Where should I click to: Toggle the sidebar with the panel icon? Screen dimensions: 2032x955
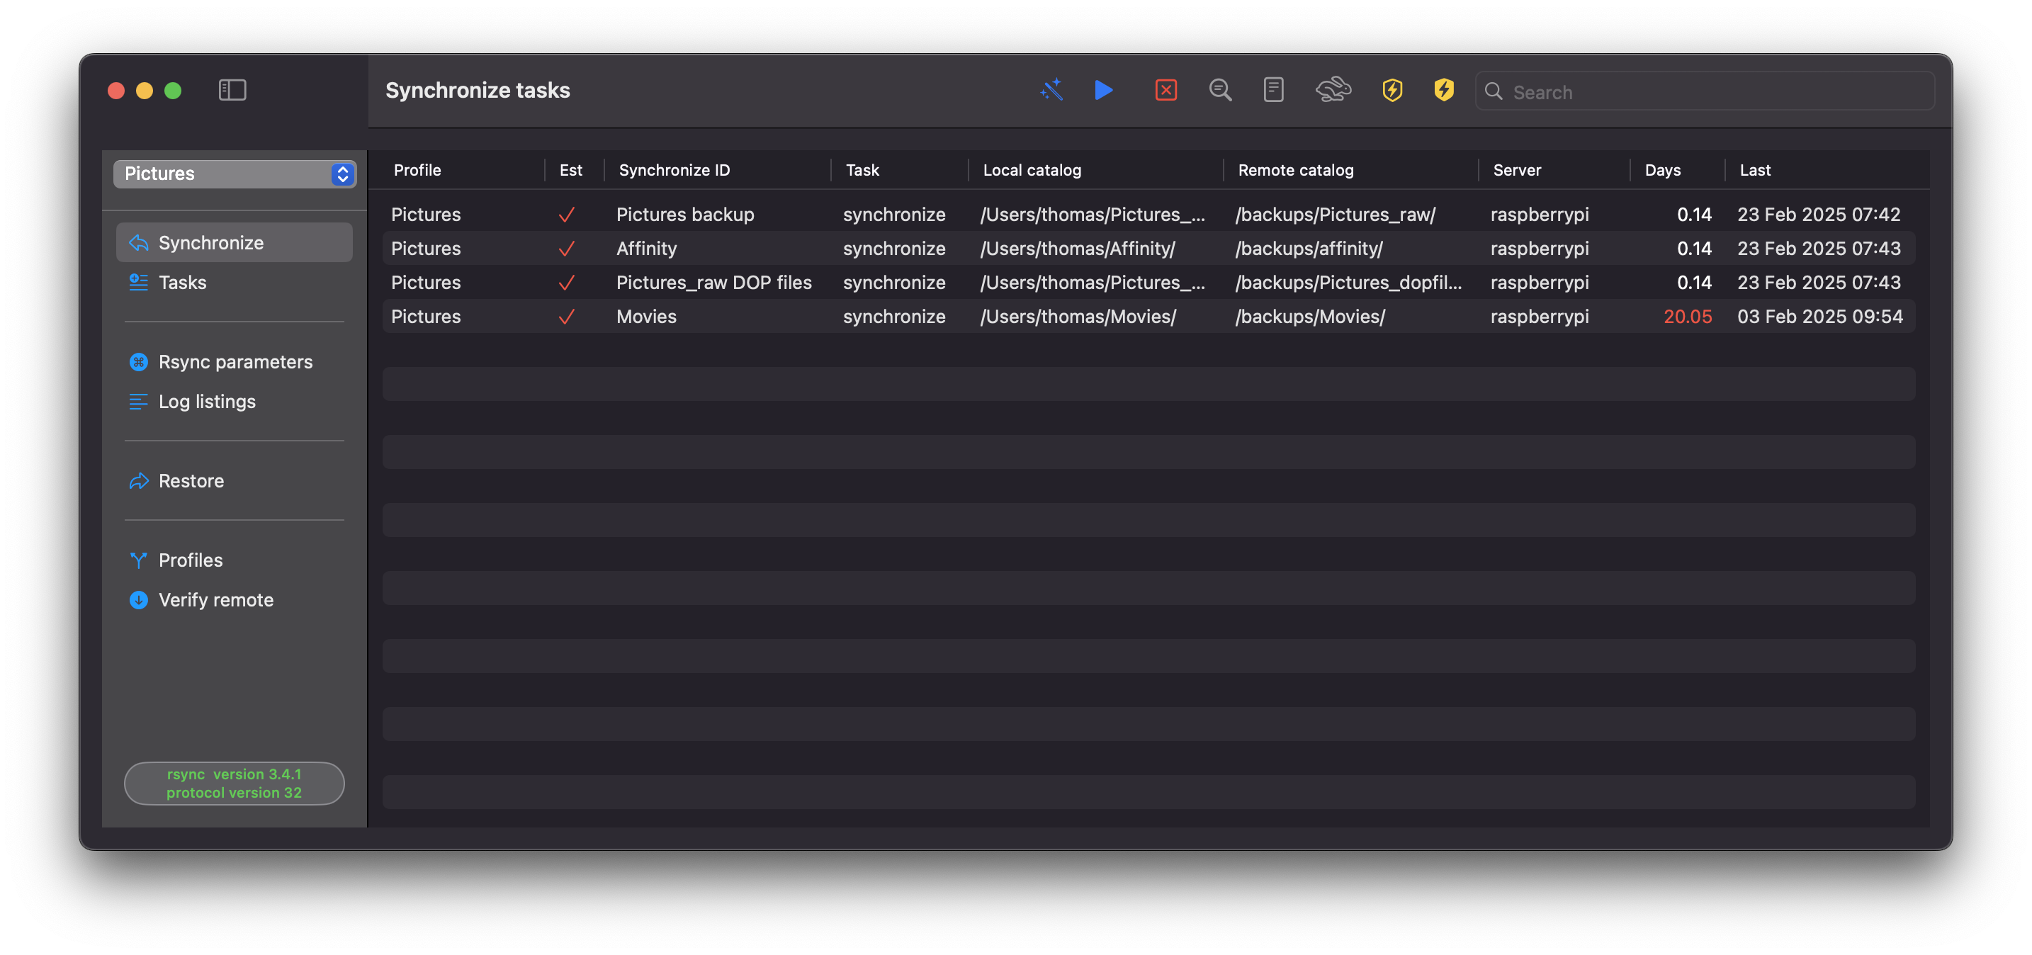coord(232,90)
